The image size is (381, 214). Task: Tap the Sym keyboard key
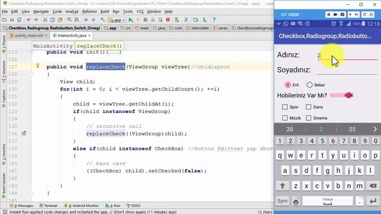coord(282,201)
